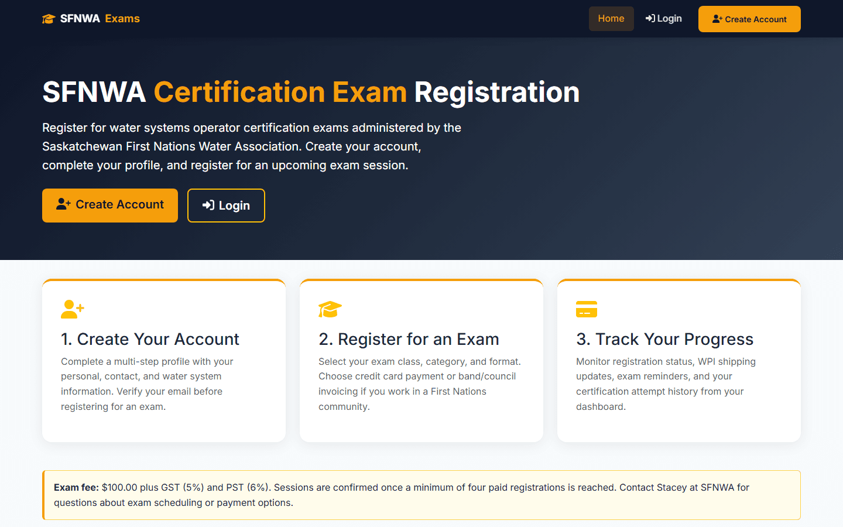Click the '1. Create Your Account' heading
The height and width of the screenshot is (527, 843).
[x=150, y=339]
